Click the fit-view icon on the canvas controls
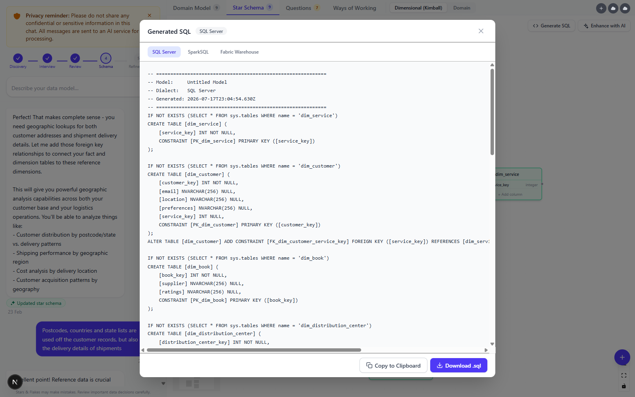Viewport: 635px width, 397px height. click(623, 375)
